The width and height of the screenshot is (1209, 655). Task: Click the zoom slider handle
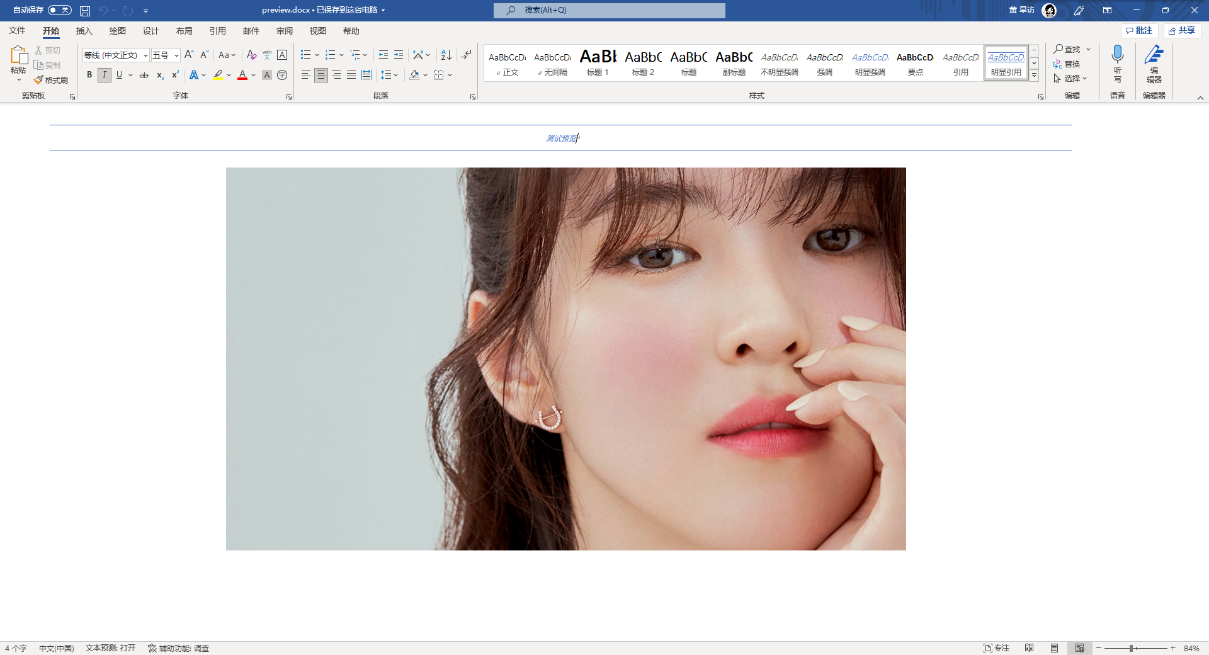click(x=1132, y=648)
